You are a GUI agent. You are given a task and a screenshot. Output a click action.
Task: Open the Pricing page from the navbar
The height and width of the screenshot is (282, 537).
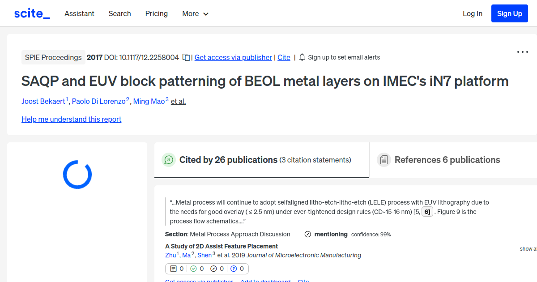coord(156,13)
